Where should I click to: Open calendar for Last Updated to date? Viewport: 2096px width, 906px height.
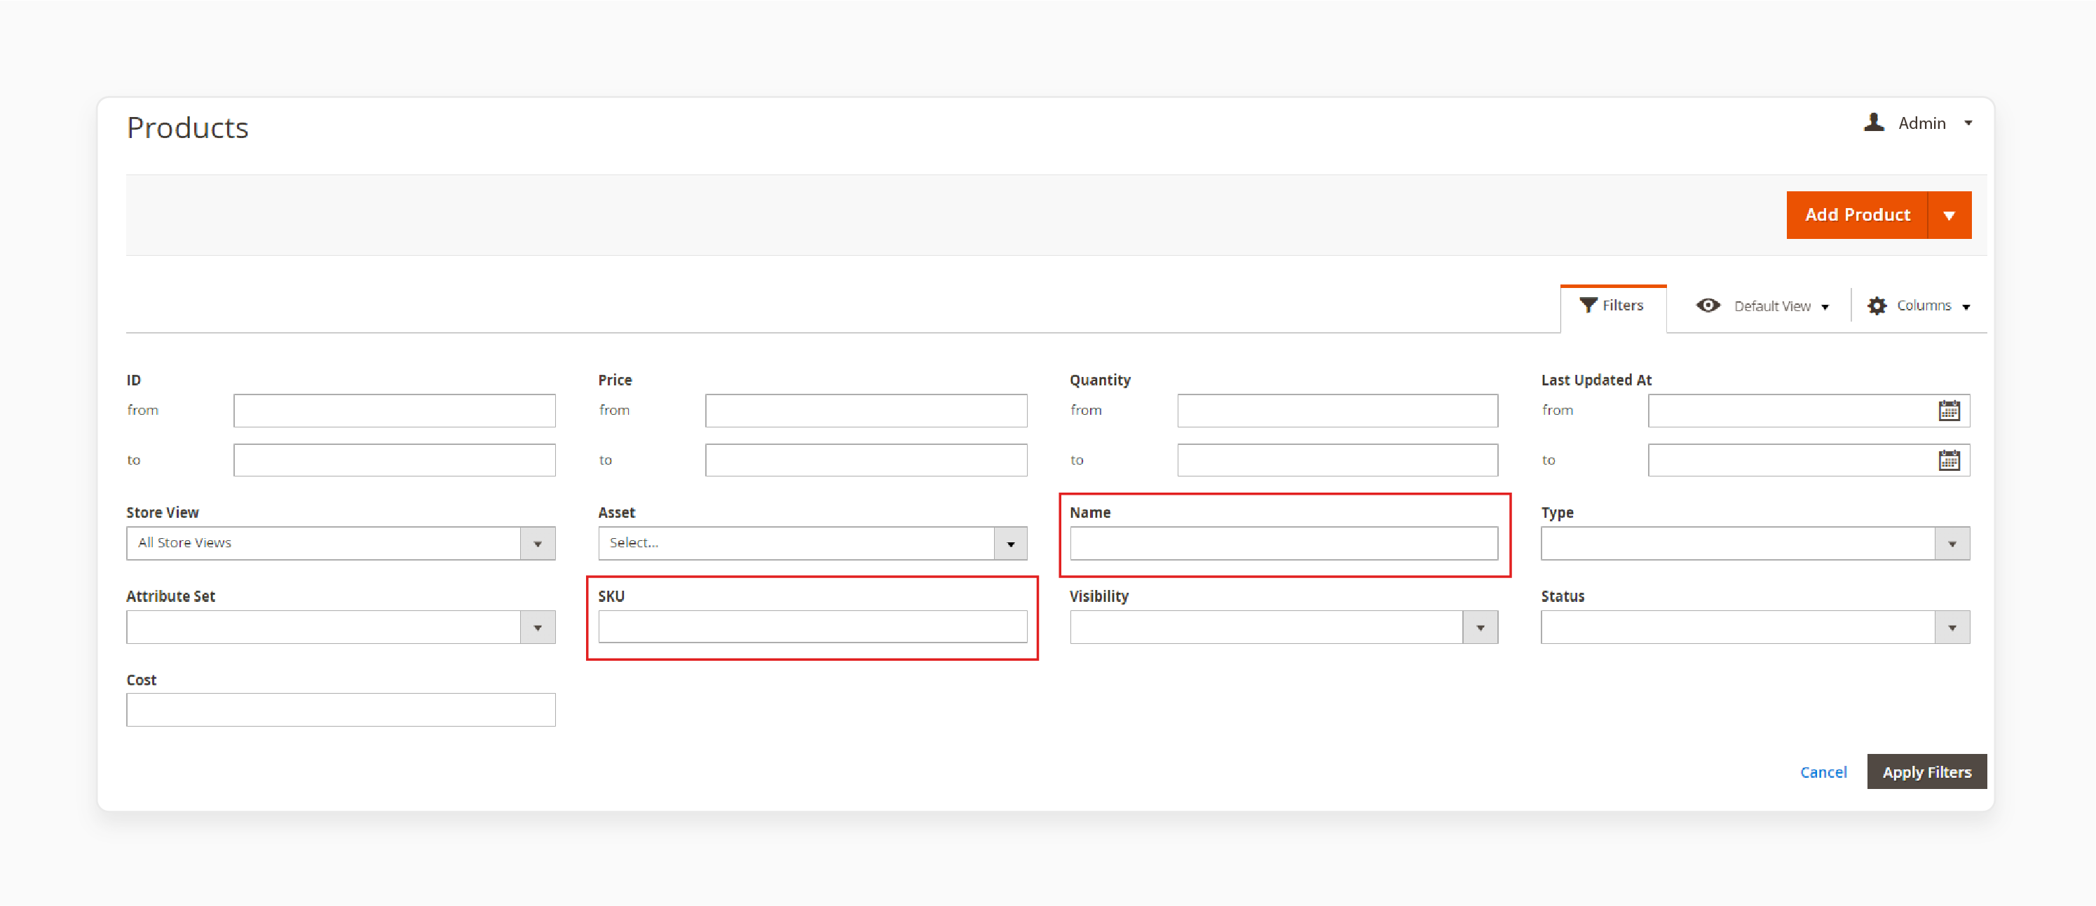tap(1949, 460)
